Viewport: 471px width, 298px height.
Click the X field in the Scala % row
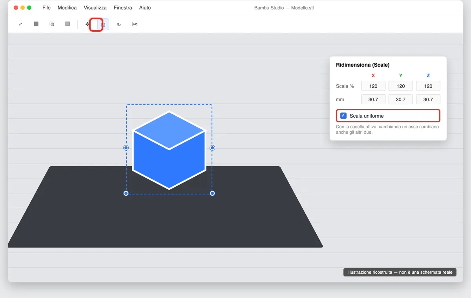tap(373, 86)
